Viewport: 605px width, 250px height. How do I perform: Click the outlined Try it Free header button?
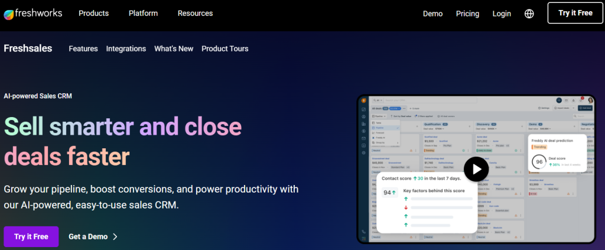coord(575,13)
